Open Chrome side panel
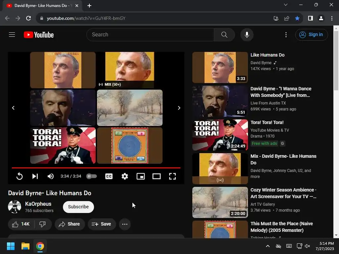339x254 pixels. [311, 19]
